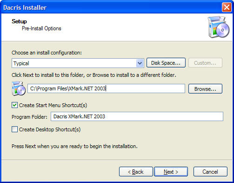Close the Dacris Installer window

coord(227,7)
